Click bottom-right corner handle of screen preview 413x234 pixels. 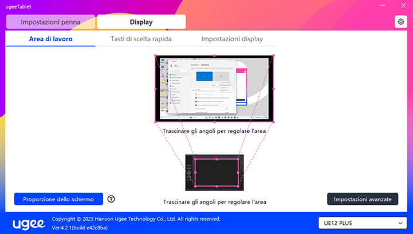pyautogui.click(x=273, y=122)
